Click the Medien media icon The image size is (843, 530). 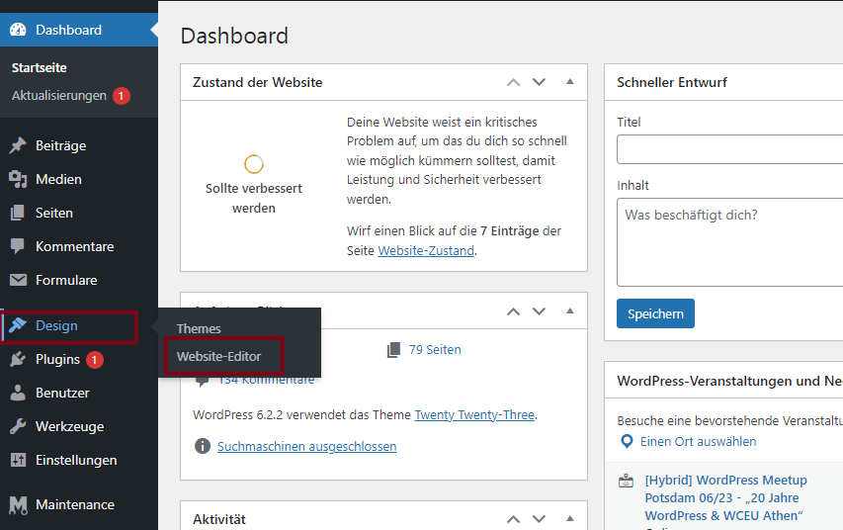pos(18,179)
